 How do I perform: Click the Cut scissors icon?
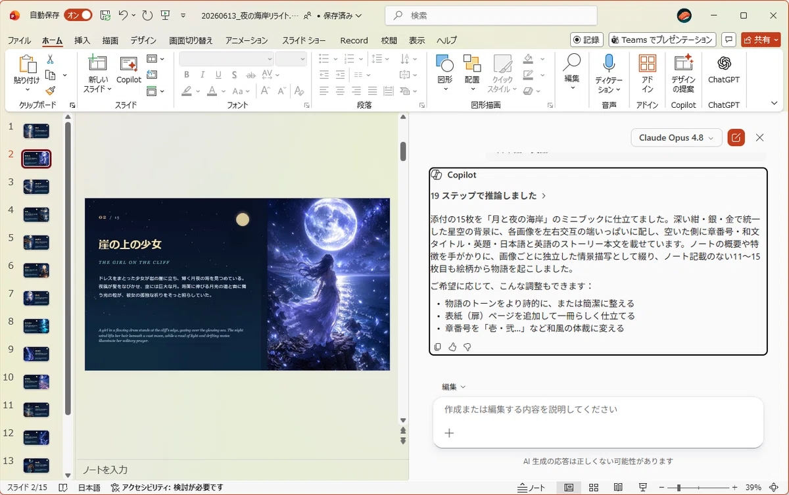[50, 59]
